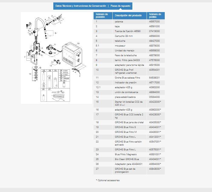Click the Número de posición column header
The width and height of the screenshot is (212, 192).
coord(103,16)
